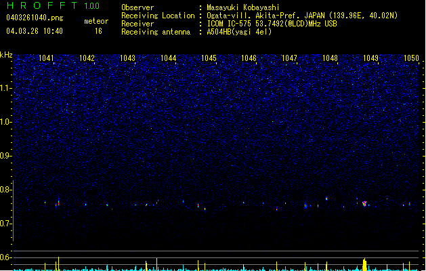Viewport: 426px width, 271px height.
Task: Select the filename 0403261040.png
Action: click(35, 18)
